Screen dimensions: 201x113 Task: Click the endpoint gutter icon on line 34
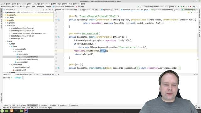[x=59, y=68]
